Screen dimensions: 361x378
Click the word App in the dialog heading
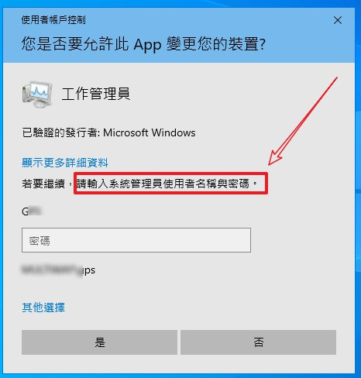(147, 45)
